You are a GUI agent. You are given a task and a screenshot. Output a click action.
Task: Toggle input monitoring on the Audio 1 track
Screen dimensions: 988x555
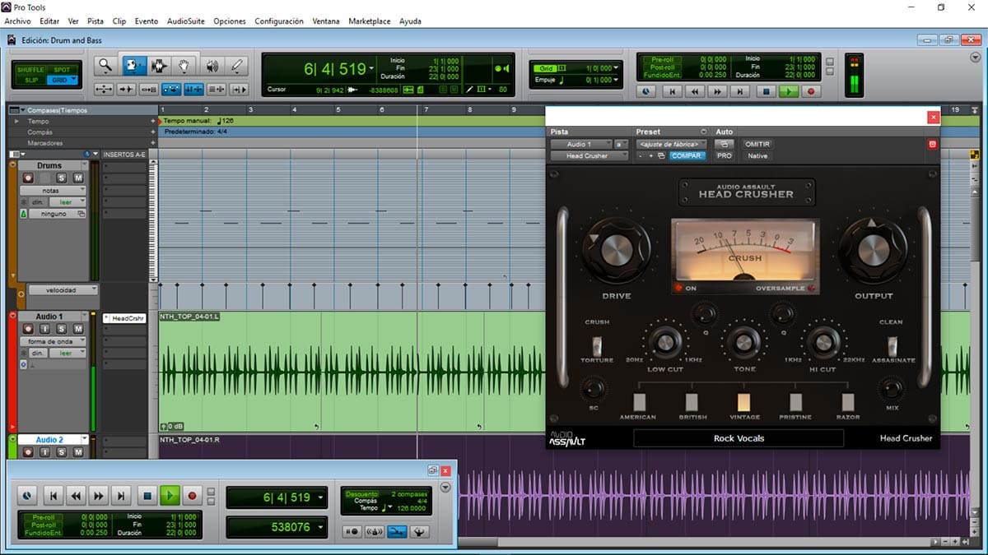(x=44, y=328)
